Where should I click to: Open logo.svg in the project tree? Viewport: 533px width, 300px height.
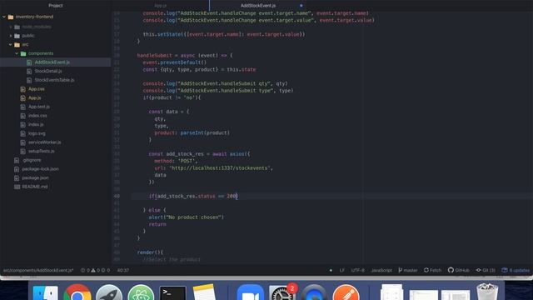click(x=37, y=133)
